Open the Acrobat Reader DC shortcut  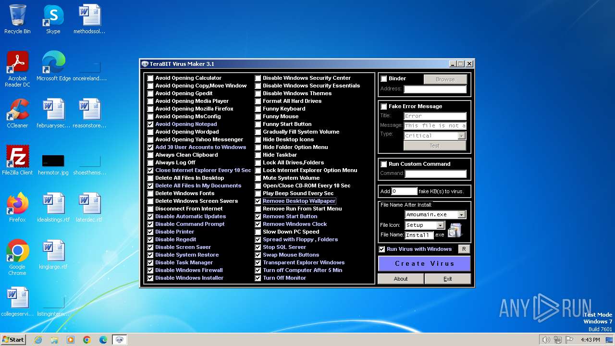click(17, 69)
